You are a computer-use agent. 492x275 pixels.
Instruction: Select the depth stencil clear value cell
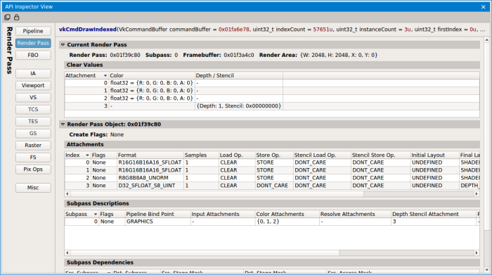pyautogui.click(x=238, y=106)
